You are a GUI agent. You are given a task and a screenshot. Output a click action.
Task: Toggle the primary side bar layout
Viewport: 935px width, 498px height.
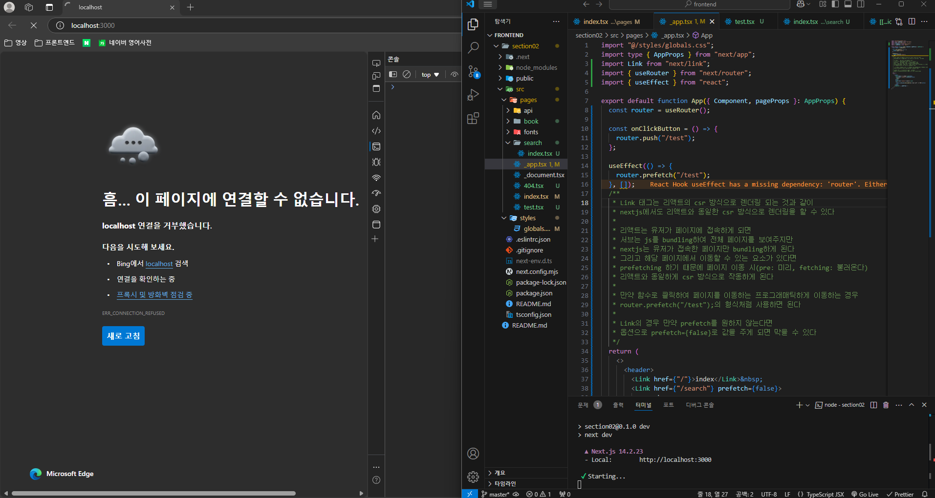pyautogui.click(x=835, y=4)
